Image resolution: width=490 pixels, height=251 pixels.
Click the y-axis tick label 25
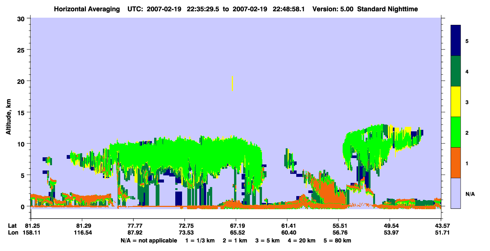[22, 50]
